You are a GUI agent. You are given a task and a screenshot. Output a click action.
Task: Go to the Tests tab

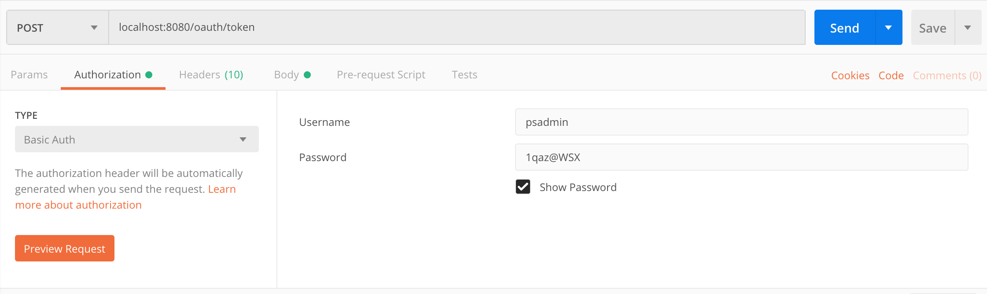(464, 75)
